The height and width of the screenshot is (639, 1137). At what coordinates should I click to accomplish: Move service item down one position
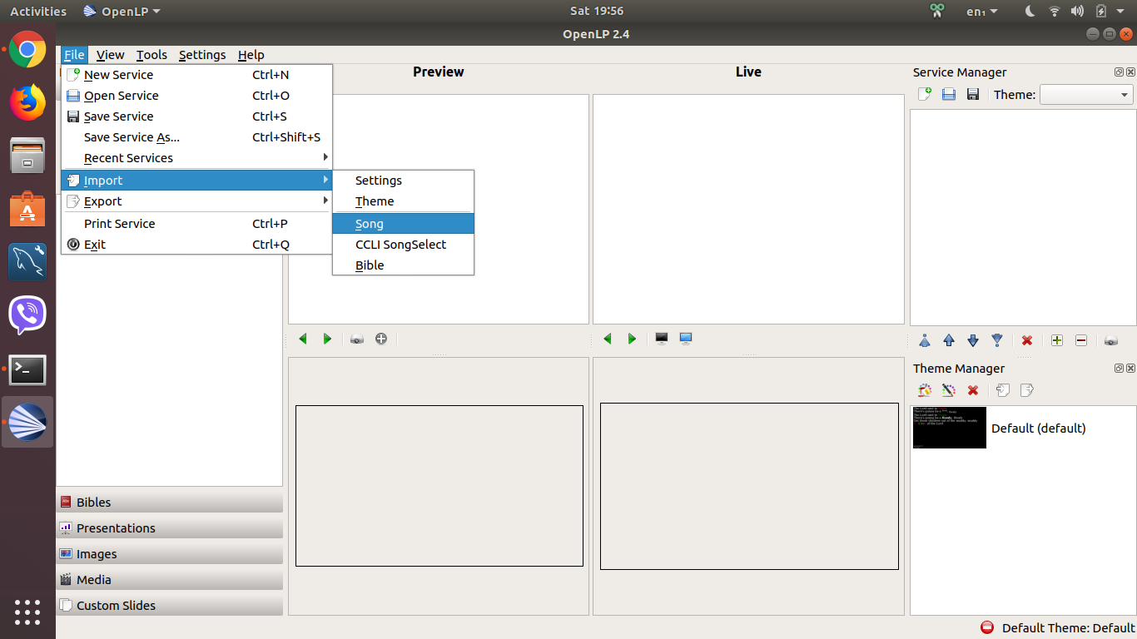(x=972, y=340)
